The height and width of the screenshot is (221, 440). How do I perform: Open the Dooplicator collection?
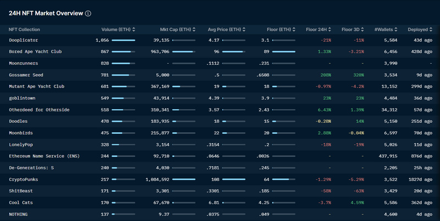23,40
